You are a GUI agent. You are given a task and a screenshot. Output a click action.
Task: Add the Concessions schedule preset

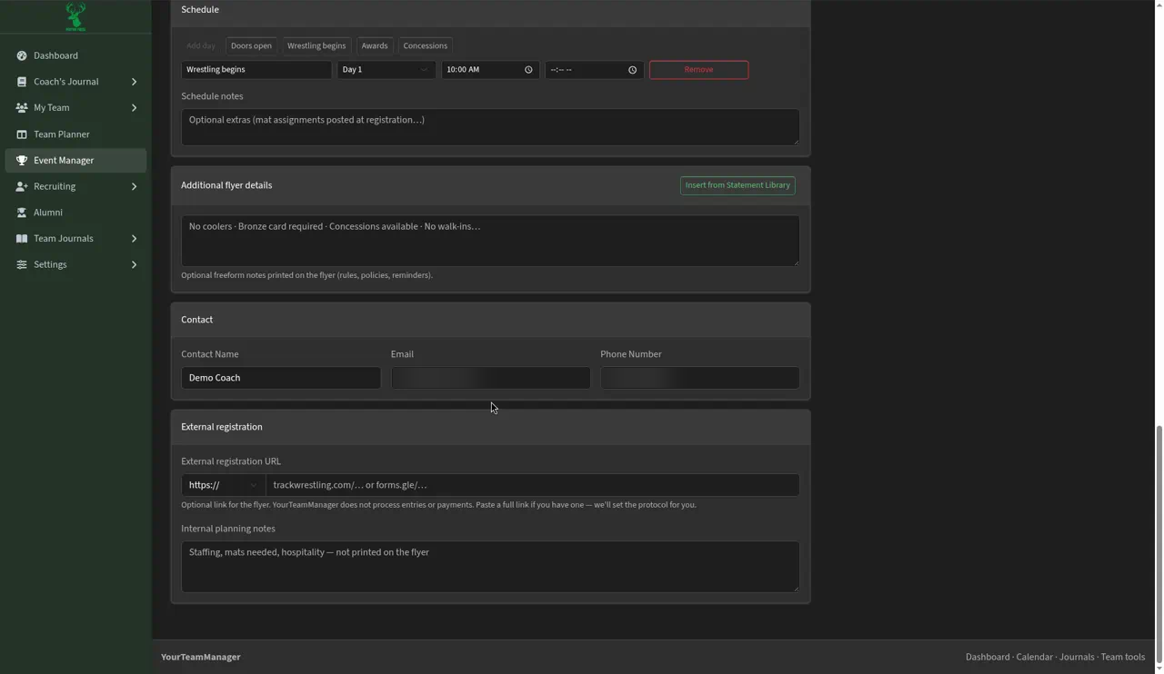[x=426, y=45]
